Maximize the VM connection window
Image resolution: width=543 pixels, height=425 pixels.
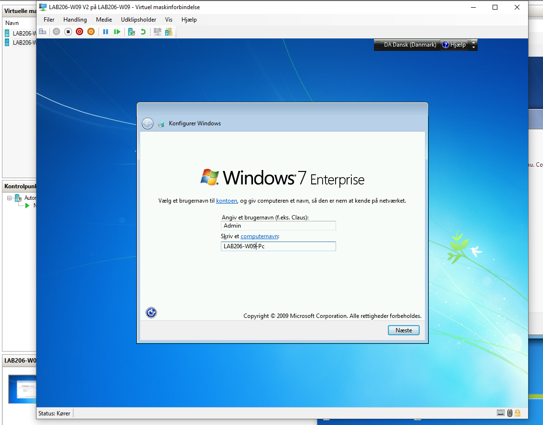click(x=495, y=7)
